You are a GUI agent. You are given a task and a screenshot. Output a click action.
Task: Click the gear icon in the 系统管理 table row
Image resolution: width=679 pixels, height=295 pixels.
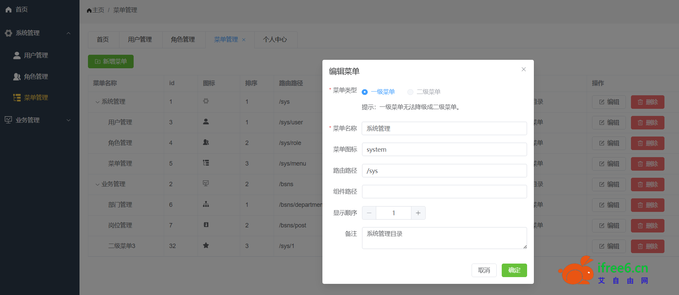[206, 101]
